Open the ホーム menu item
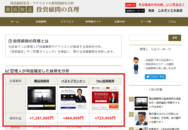188x130 pixels. click(15, 22)
